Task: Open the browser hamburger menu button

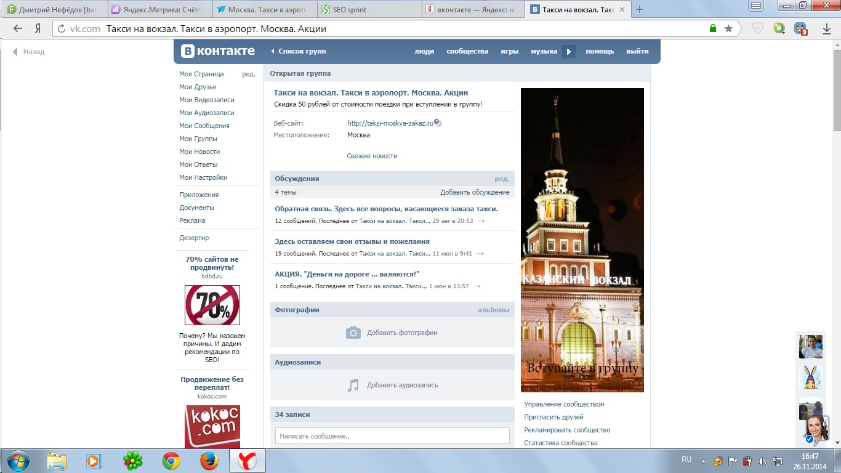Action: click(x=757, y=6)
